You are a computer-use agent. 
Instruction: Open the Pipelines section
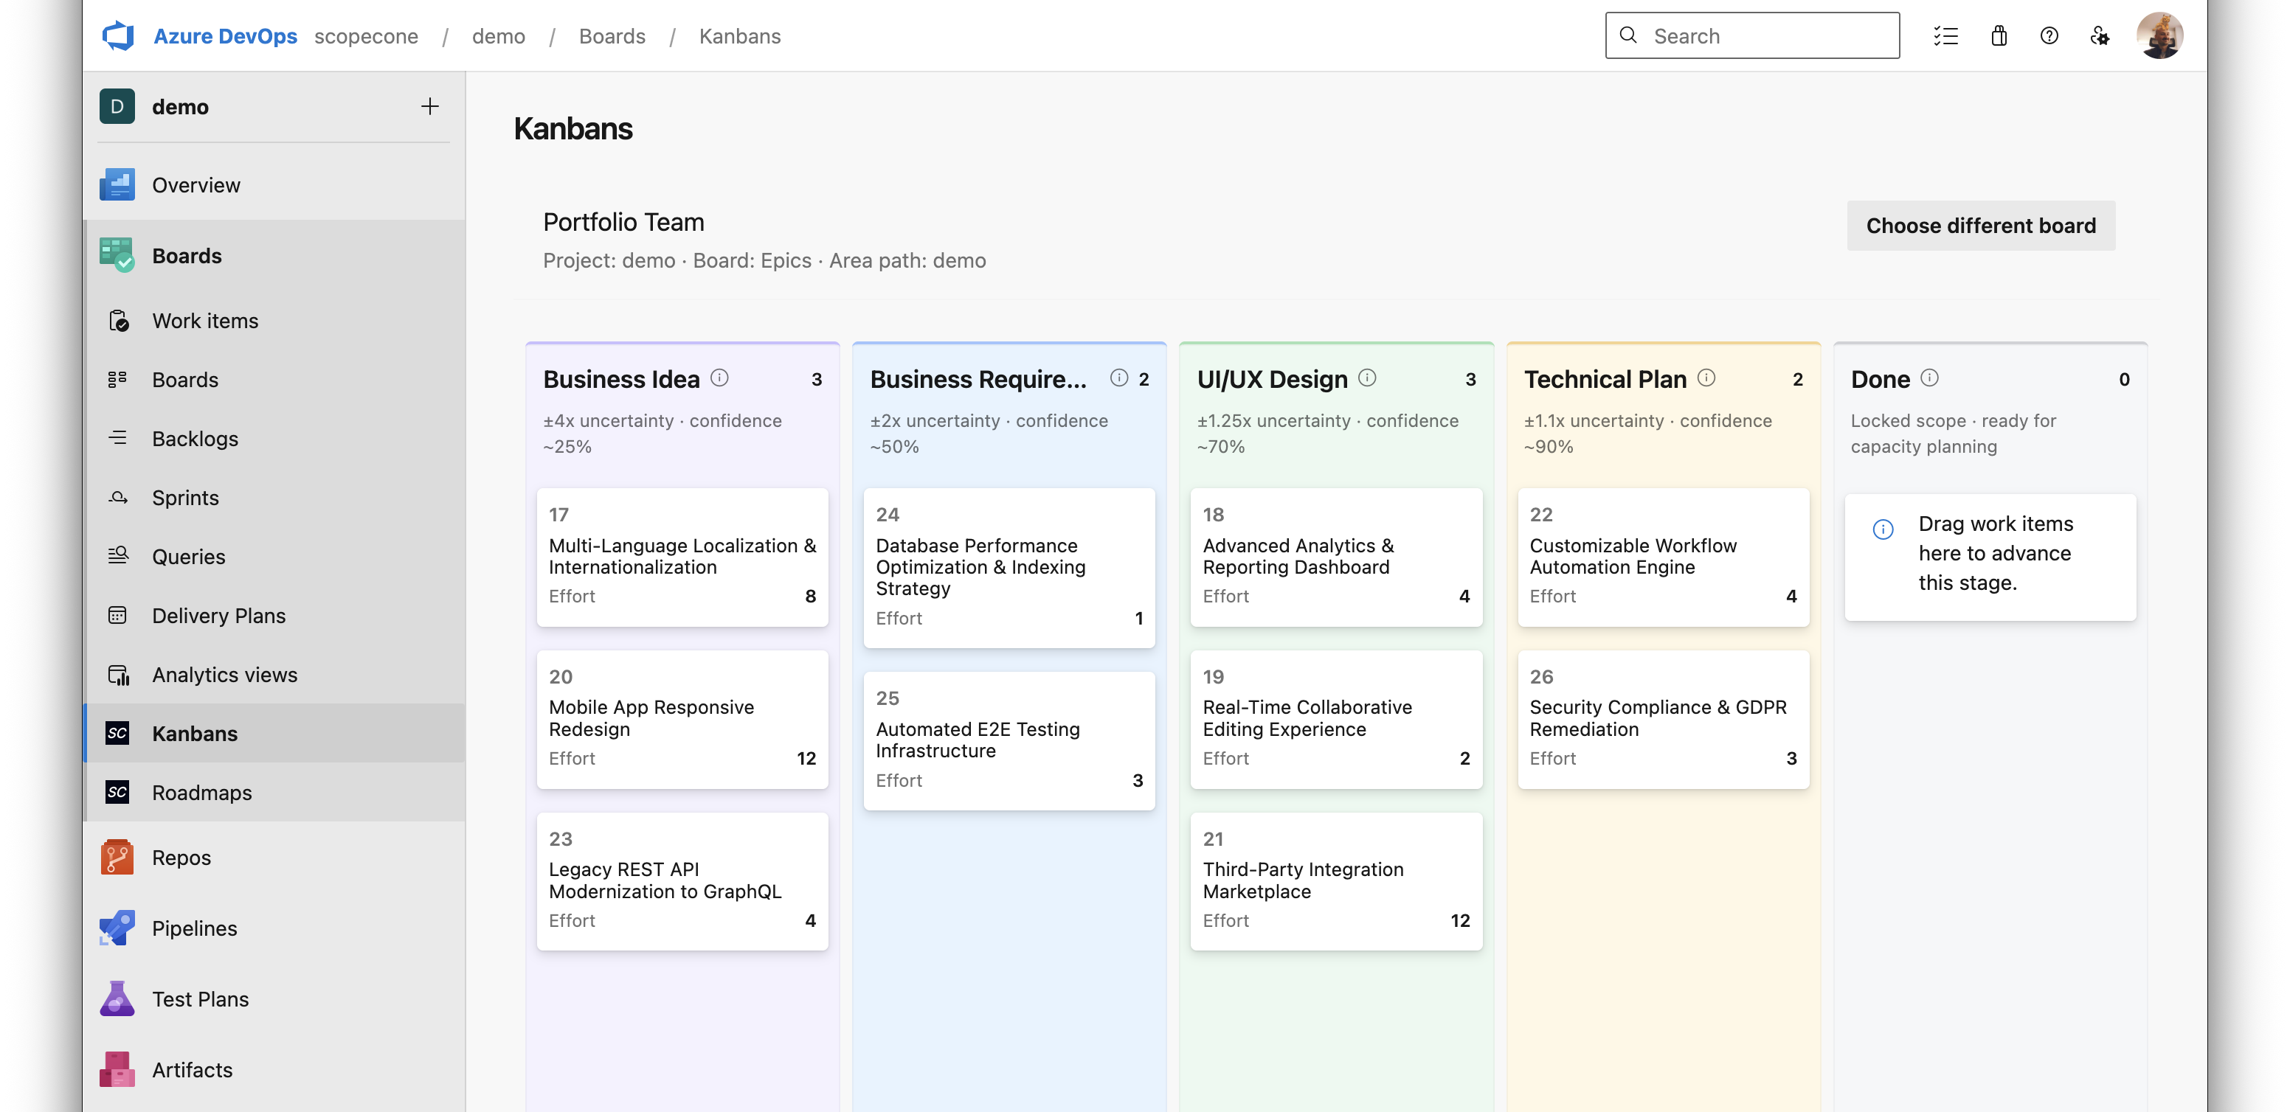pyautogui.click(x=194, y=928)
